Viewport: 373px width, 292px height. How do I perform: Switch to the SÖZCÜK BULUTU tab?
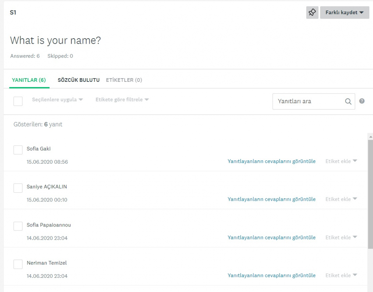click(x=78, y=80)
